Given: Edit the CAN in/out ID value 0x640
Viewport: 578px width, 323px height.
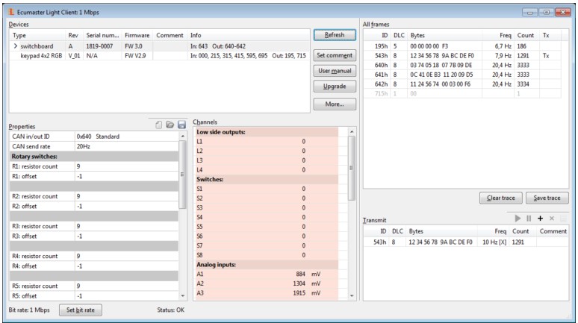Looking at the screenshot, I should click(126, 137).
